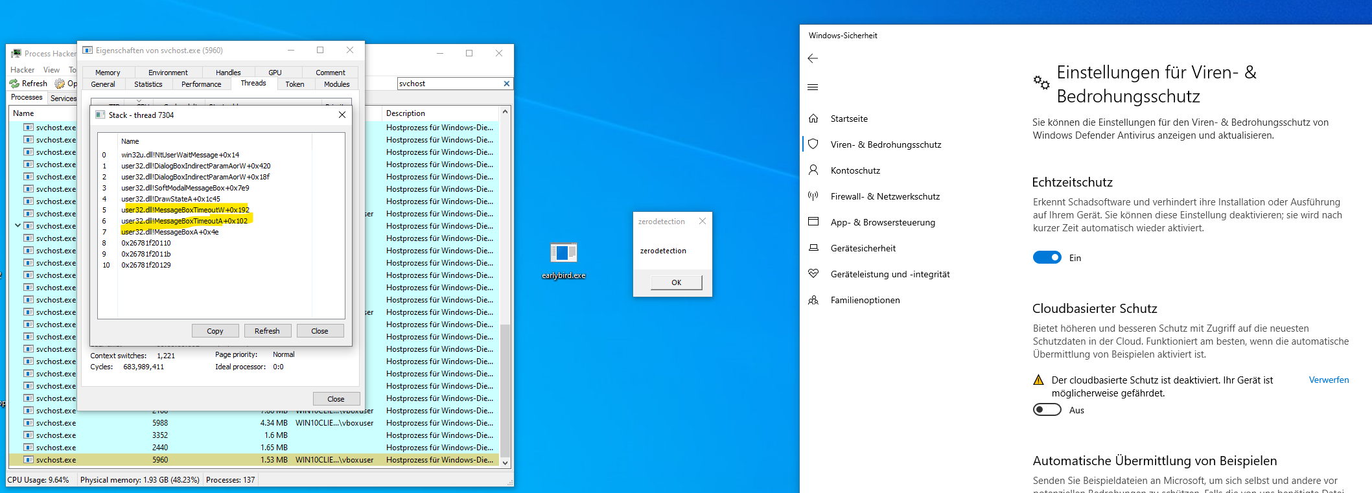Screen dimensions: 1372x493
Task: Click the Firewall- & Netzwerkschutz antenna icon
Action: coord(813,196)
